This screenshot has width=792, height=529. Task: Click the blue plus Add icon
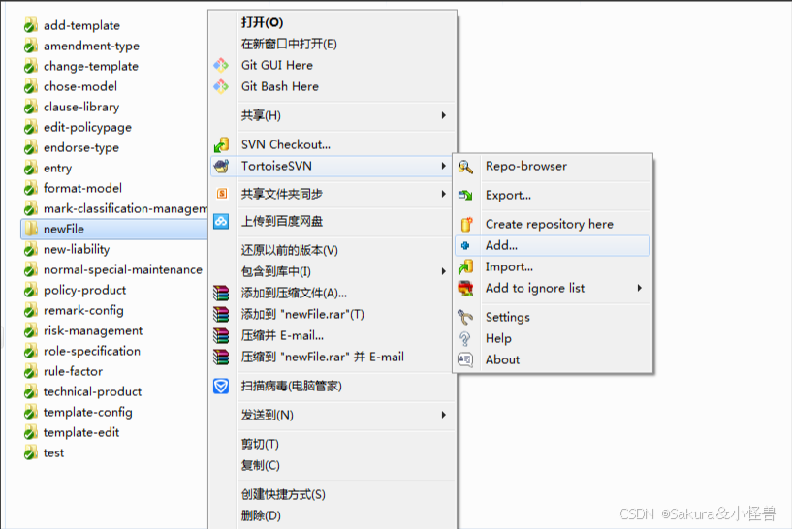pos(466,246)
